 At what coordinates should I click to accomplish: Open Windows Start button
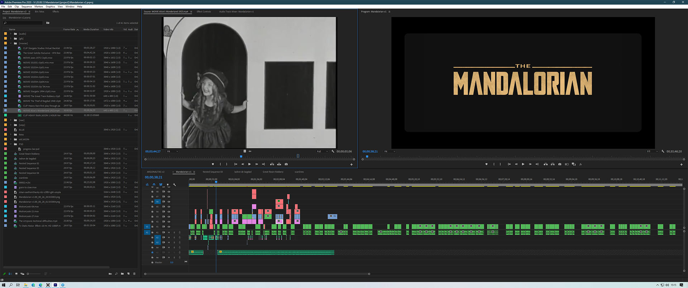click(x=4, y=285)
